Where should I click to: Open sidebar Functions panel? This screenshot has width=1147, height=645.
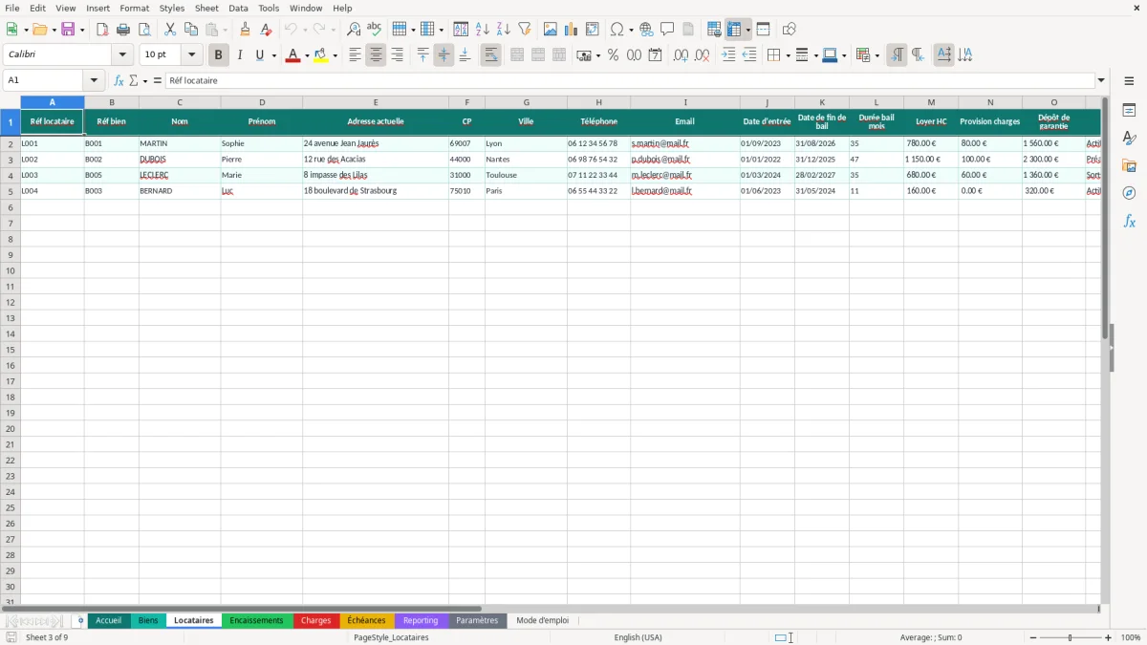coord(1129,221)
